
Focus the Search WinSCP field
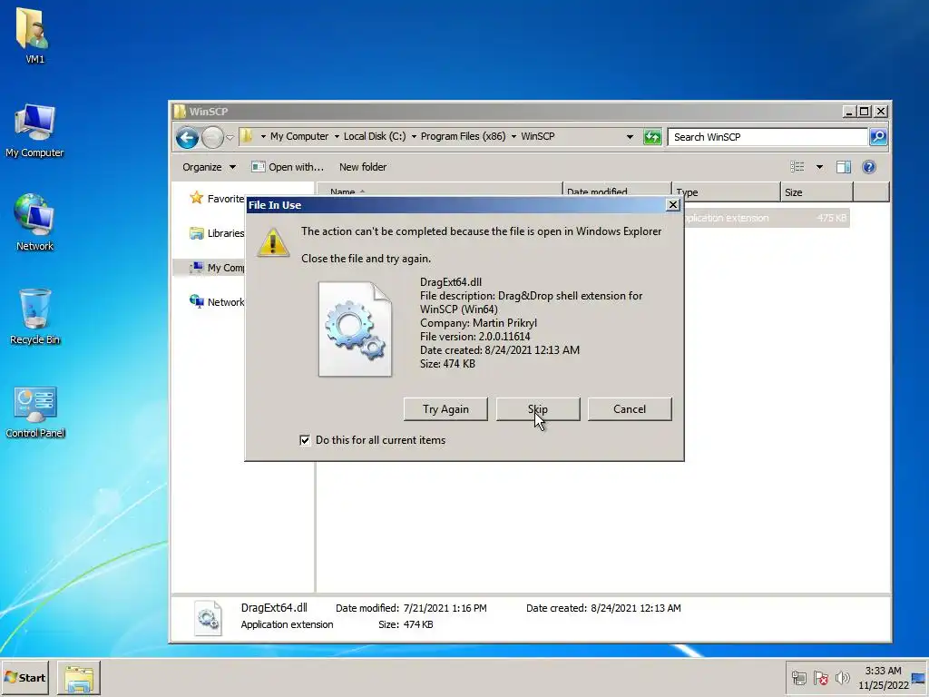[768, 137]
